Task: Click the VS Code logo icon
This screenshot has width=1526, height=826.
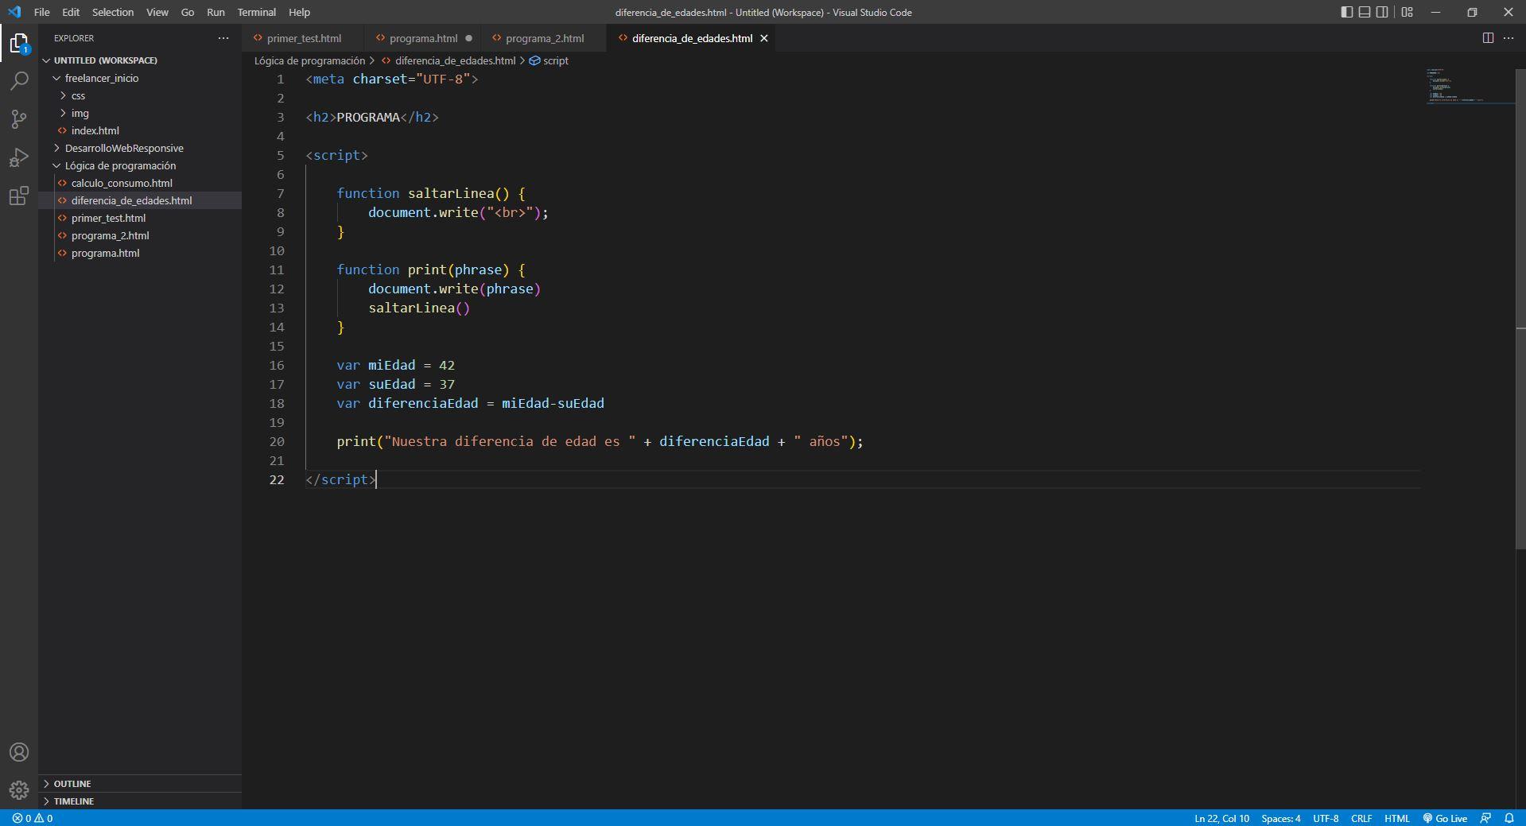Action: point(14,12)
